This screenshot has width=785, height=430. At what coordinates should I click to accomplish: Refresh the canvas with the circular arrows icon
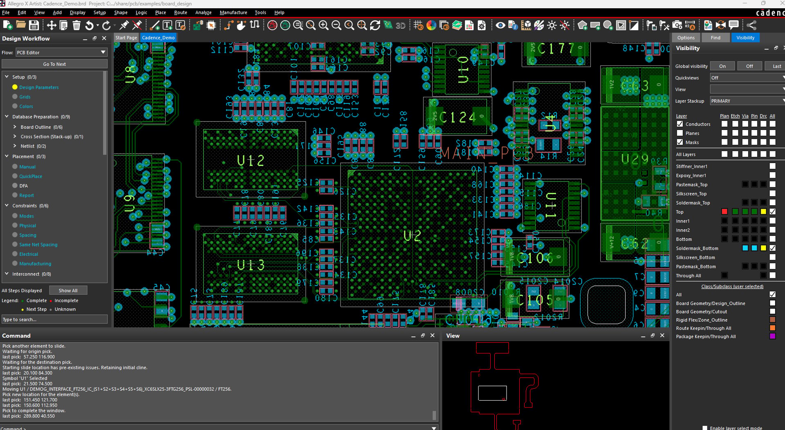click(x=375, y=25)
